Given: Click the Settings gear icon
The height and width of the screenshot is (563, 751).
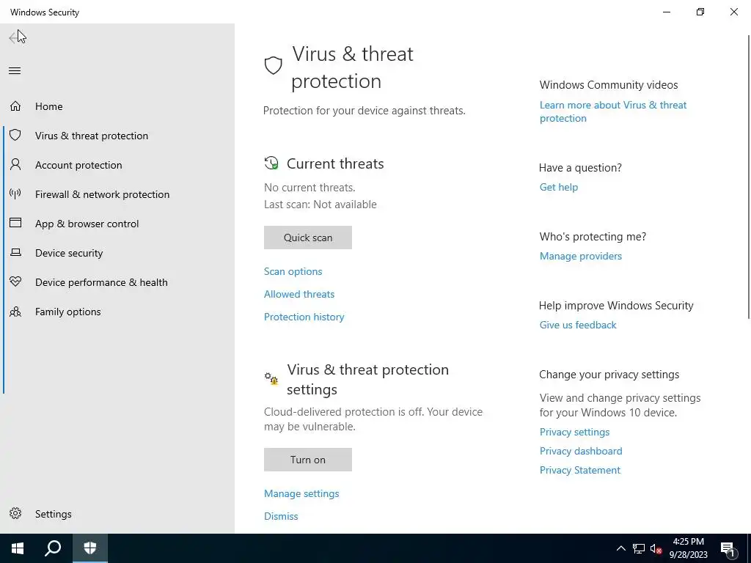Looking at the screenshot, I should tap(15, 513).
